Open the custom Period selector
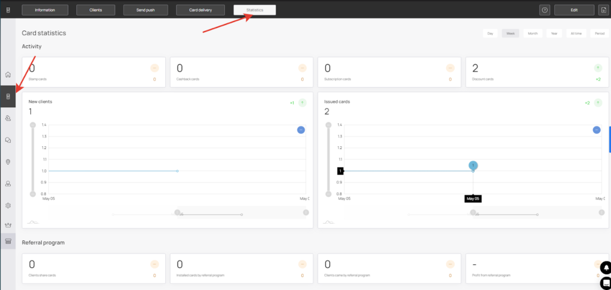The height and width of the screenshot is (290, 611). [599, 33]
